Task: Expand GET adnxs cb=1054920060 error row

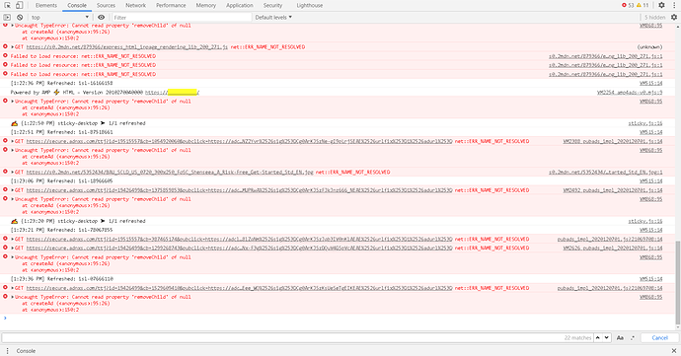Action: pos(13,142)
